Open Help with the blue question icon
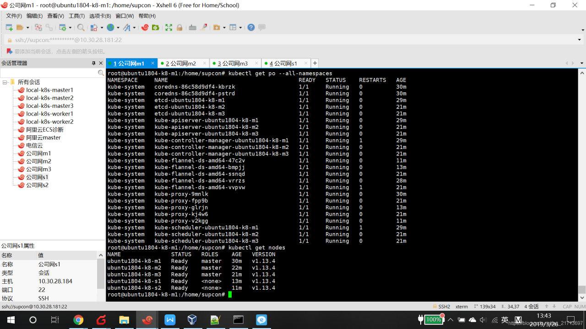 click(x=251, y=27)
